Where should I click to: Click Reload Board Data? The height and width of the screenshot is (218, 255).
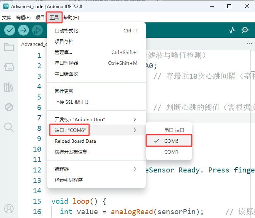point(96,141)
